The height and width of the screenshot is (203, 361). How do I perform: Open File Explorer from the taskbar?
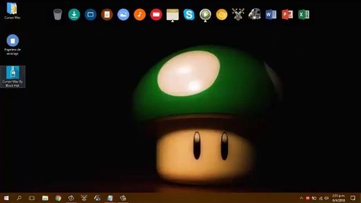point(45,198)
